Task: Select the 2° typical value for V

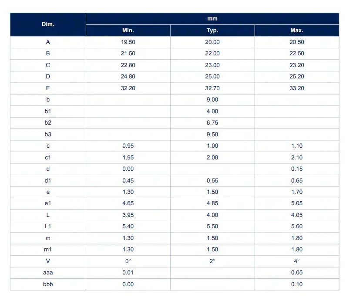Action: tap(212, 261)
